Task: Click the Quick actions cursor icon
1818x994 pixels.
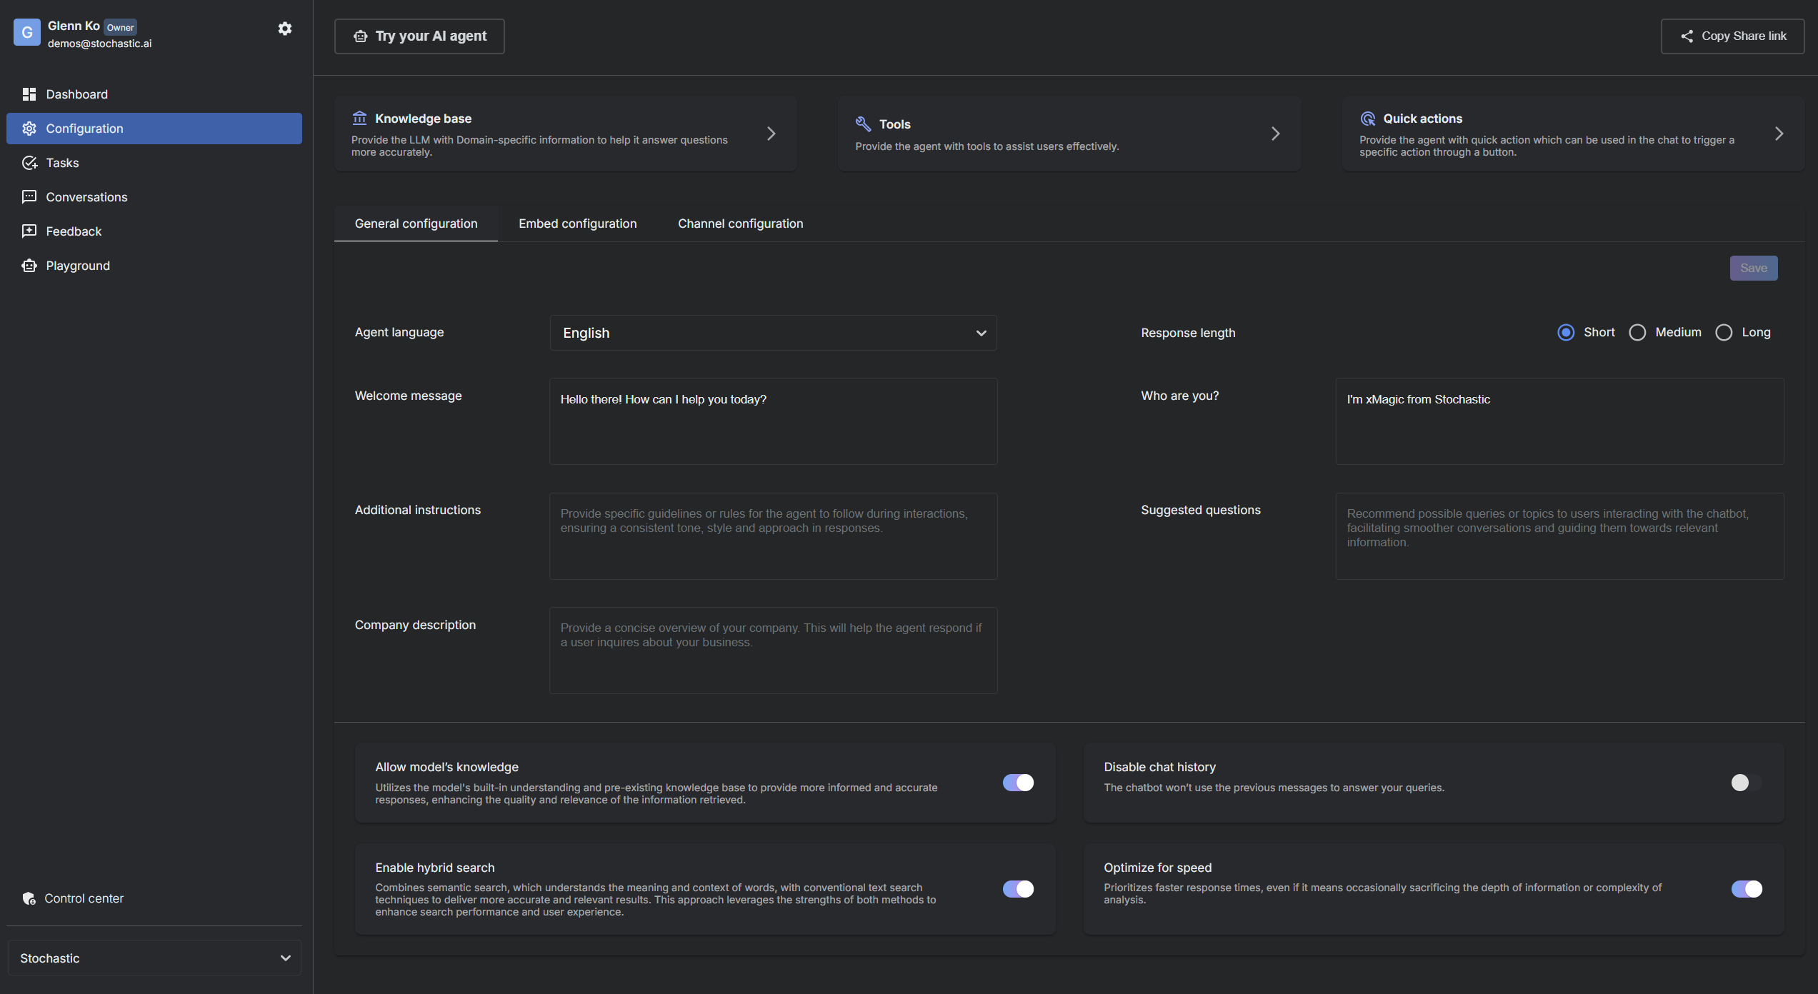Action: [1368, 119]
